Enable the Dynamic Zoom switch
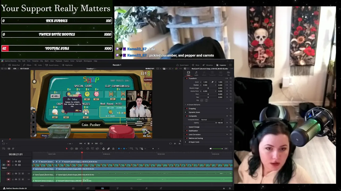 click(x=186, y=112)
